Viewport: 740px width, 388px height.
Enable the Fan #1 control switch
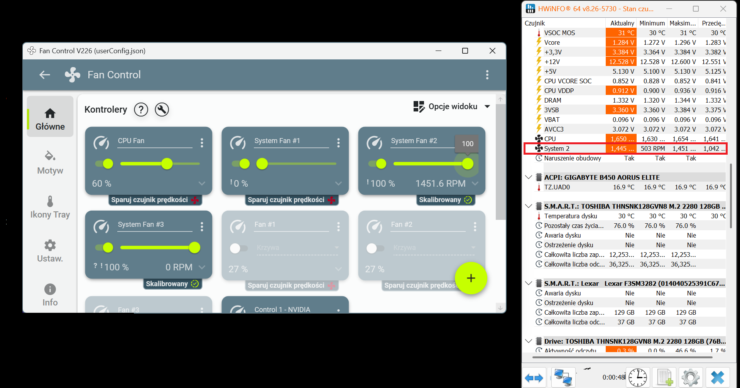pyautogui.click(x=238, y=248)
